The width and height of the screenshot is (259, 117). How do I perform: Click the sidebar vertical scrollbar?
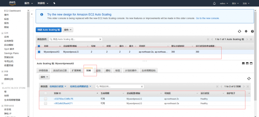[x=28, y=50]
